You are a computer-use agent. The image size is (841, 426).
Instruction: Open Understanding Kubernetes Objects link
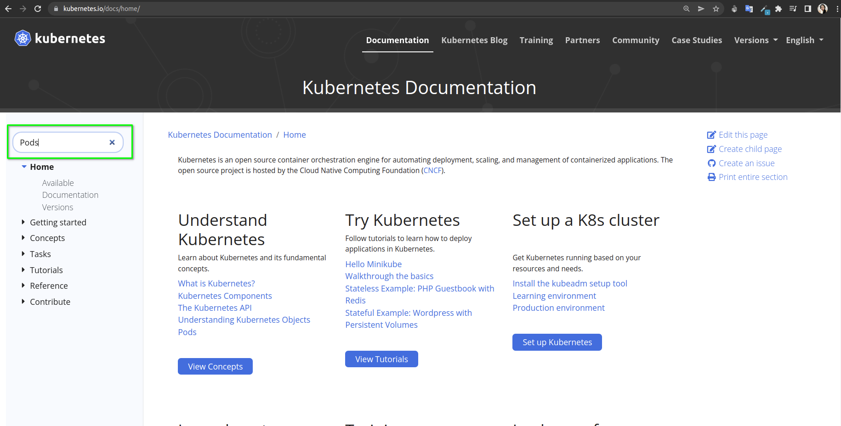244,320
